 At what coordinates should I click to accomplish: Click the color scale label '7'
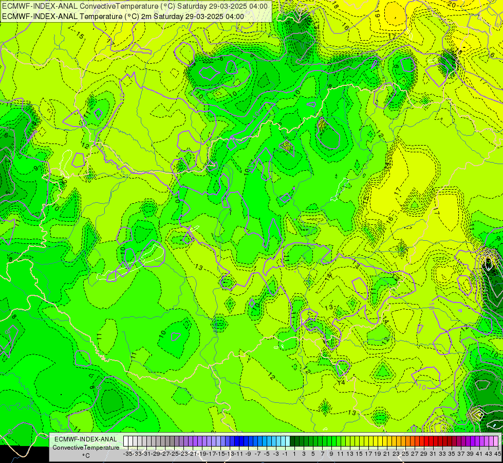(x=322, y=454)
